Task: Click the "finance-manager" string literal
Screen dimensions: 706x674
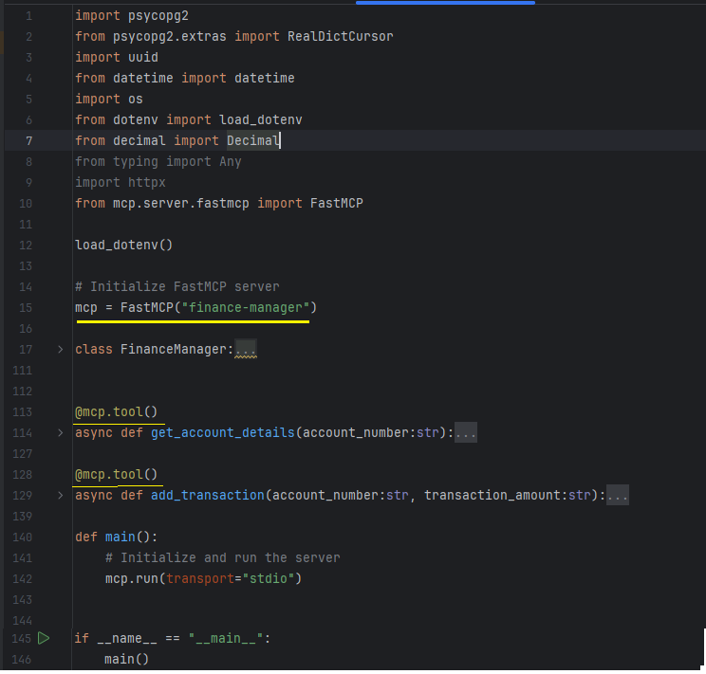Action: click(x=246, y=308)
